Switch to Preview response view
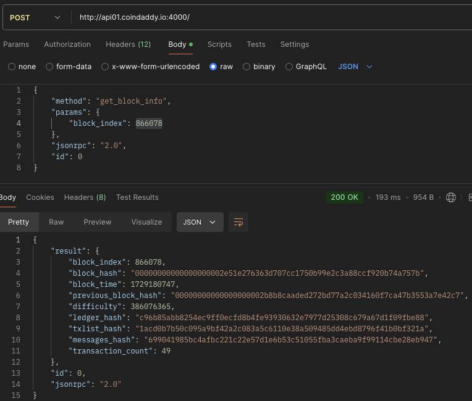The width and height of the screenshot is (472, 401). point(98,222)
